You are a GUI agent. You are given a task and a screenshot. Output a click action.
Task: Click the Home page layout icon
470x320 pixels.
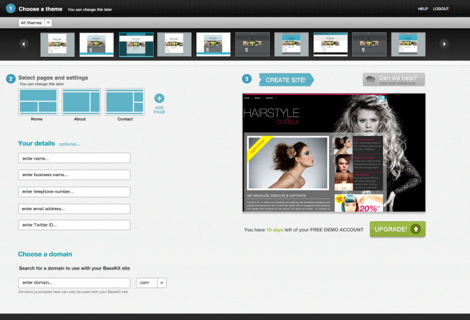(x=38, y=102)
